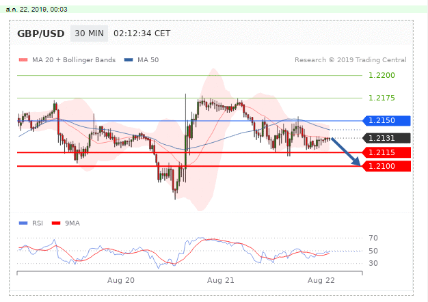Click the RSI legend label
428x302 pixels.
click(x=38, y=223)
